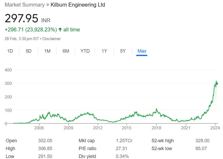
Task: Click the 52-wk high label
Action: (x=162, y=141)
